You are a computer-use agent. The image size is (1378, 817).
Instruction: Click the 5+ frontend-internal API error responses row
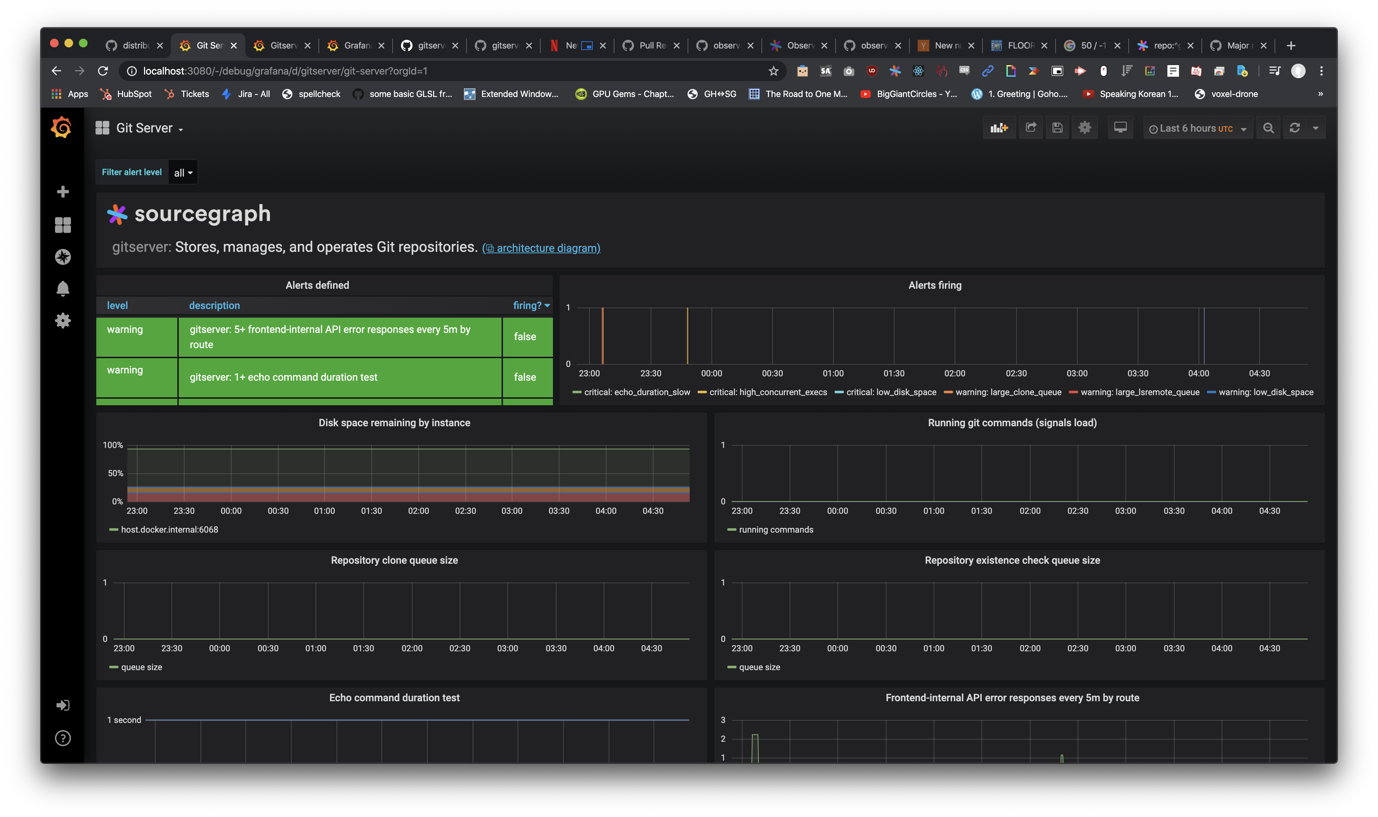point(324,337)
